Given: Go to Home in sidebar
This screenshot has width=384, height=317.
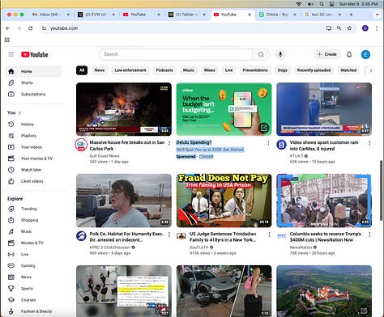Looking at the screenshot, I should click(33, 71).
